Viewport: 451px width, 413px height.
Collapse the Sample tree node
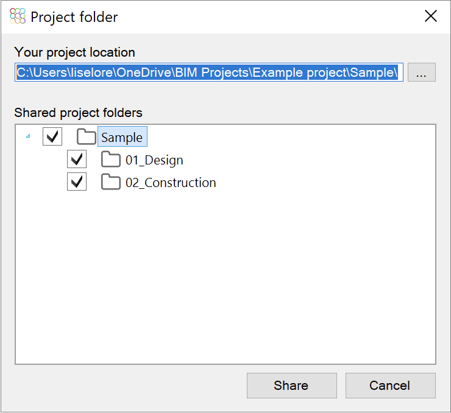(27, 137)
